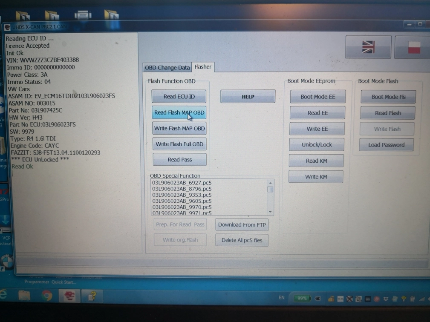
Task: Click the HW Ver: H43 log line
Action: pos(26,118)
